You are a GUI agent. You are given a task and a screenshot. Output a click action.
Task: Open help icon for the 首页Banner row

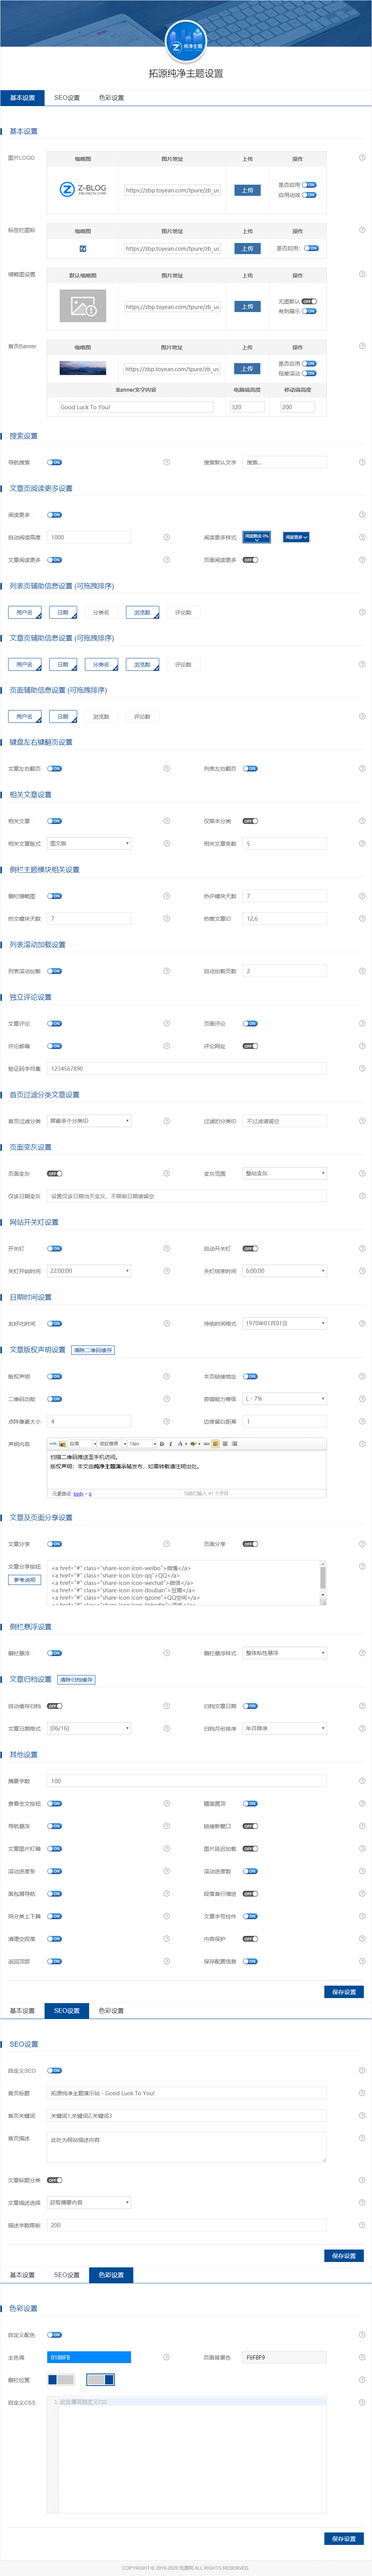pyautogui.click(x=362, y=346)
